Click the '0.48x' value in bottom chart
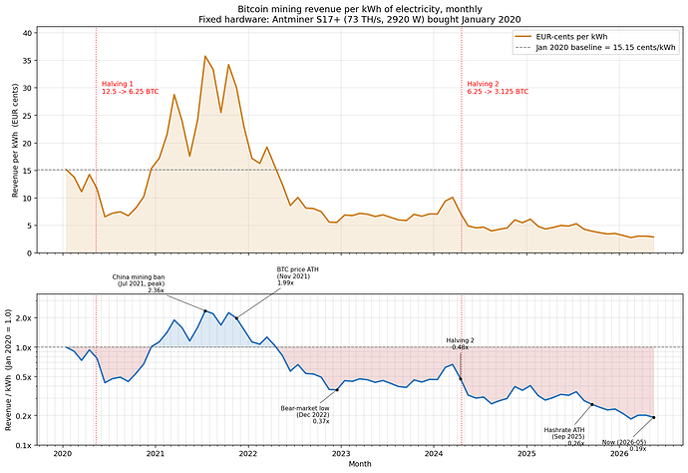 point(460,347)
